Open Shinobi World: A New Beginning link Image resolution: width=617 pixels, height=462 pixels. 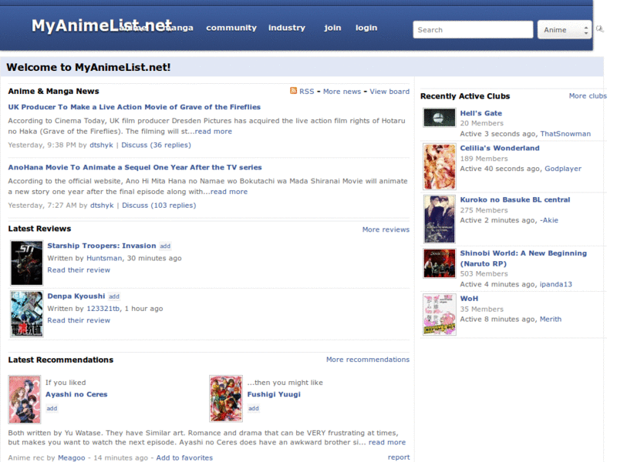tap(524, 259)
